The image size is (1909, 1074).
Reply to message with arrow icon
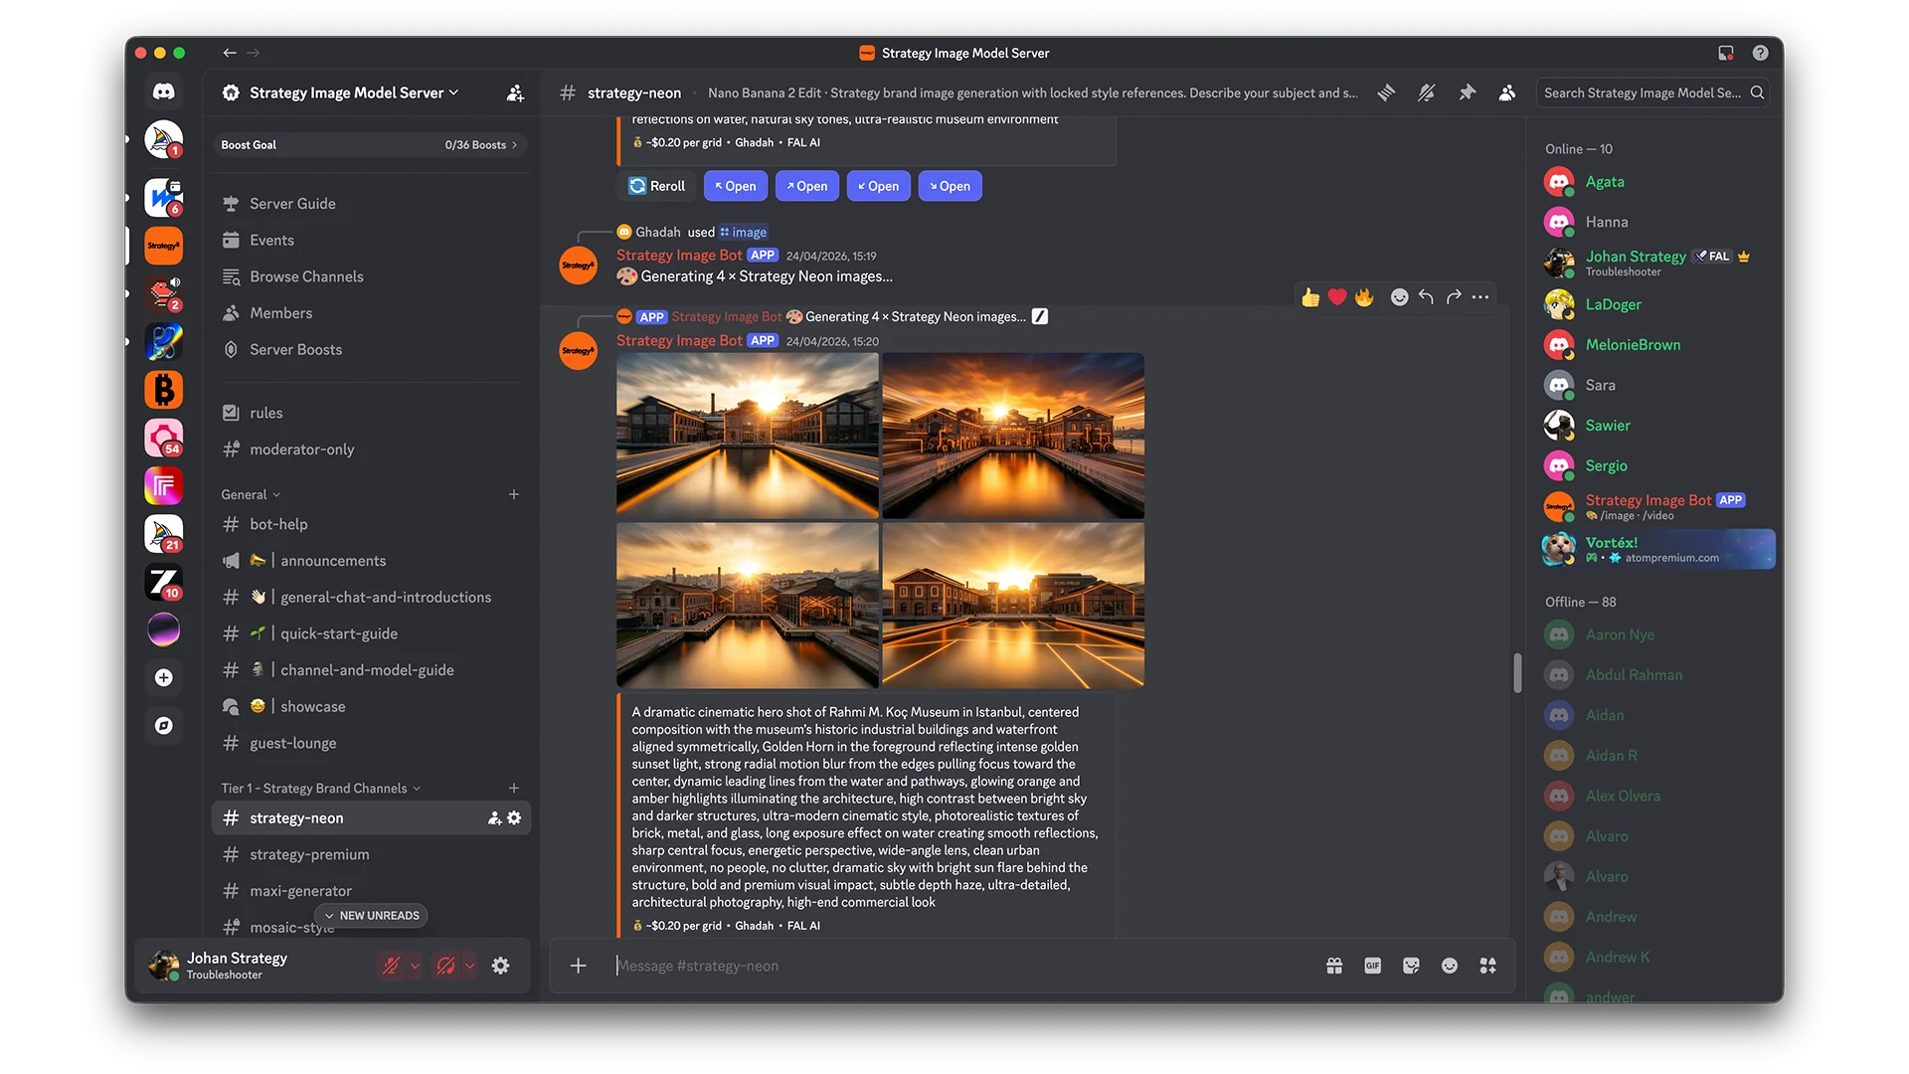click(x=1426, y=297)
